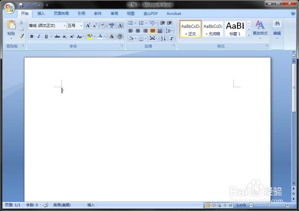Toggle strikethrough abc formatting
The height and width of the screenshot is (211, 299).
[57, 36]
